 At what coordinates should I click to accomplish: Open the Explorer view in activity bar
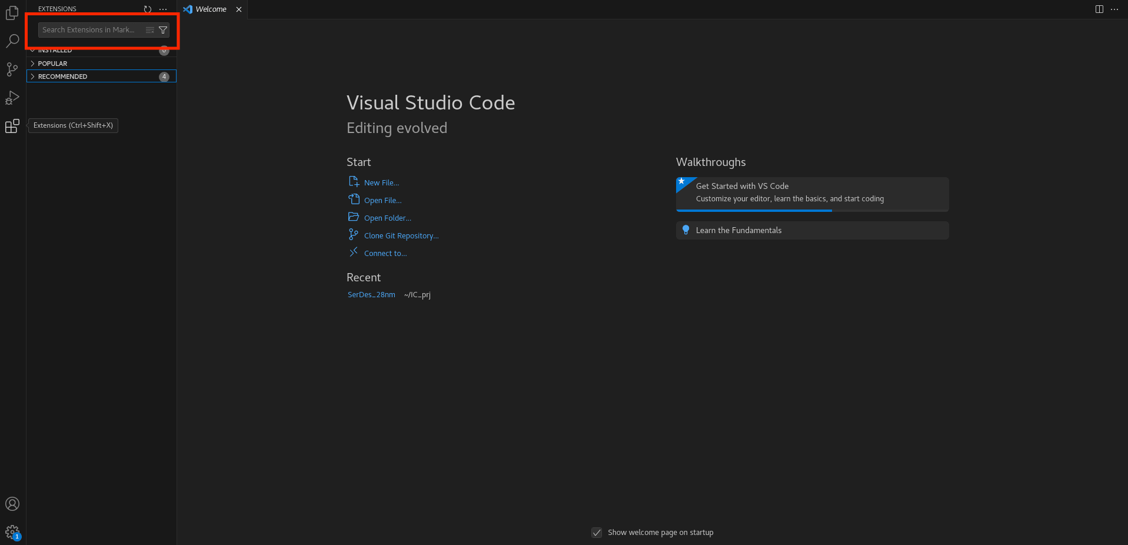(x=12, y=12)
